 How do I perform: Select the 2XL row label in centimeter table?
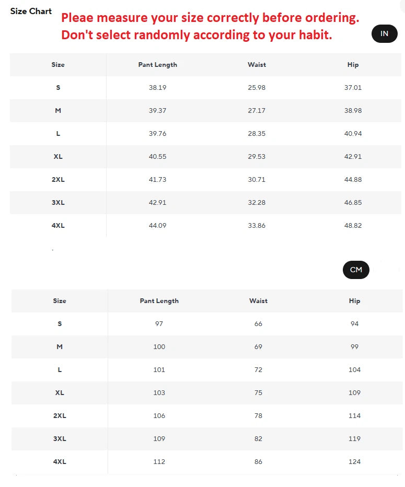(x=60, y=416)
